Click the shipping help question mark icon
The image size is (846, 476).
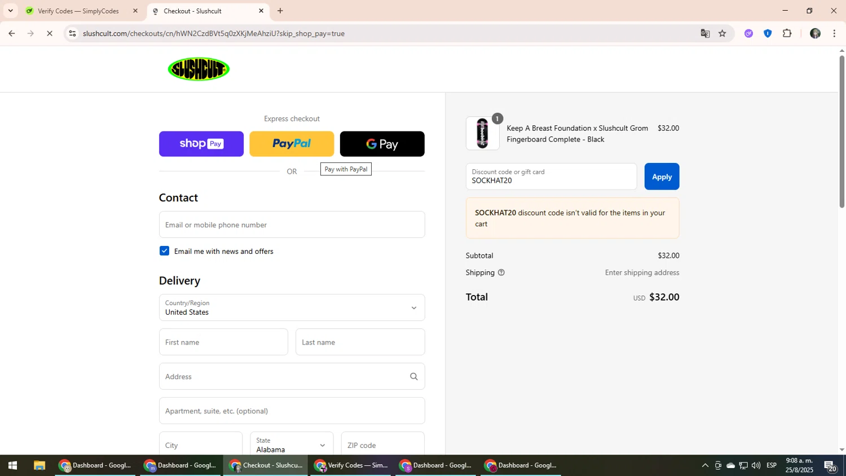tap(501, 272)
